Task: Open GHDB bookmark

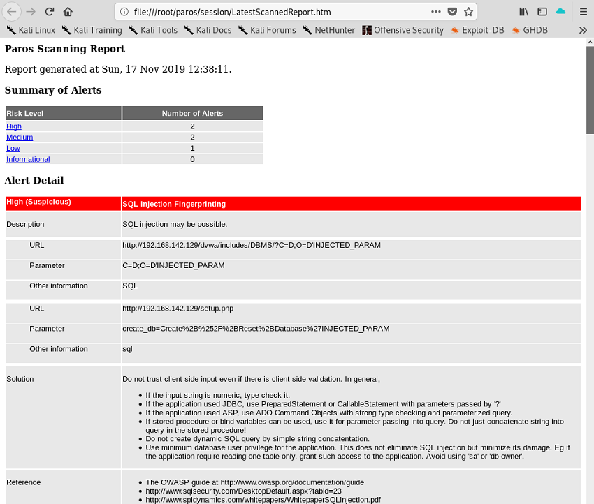Action: [x=529, y=30]
